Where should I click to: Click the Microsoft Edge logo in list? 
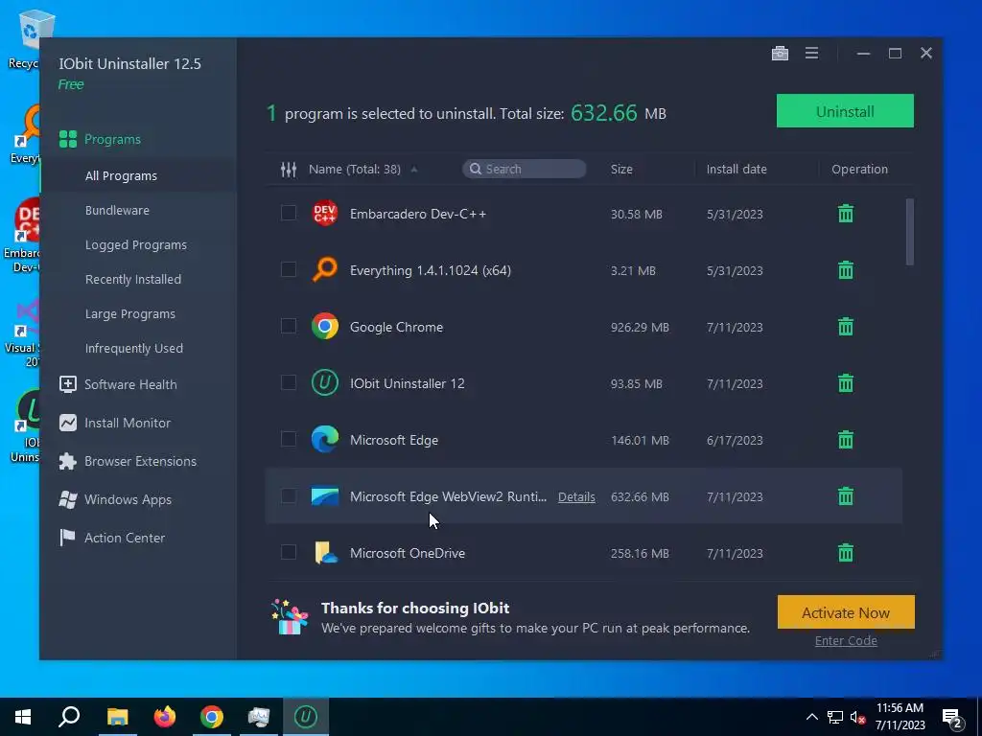point(324,439)
